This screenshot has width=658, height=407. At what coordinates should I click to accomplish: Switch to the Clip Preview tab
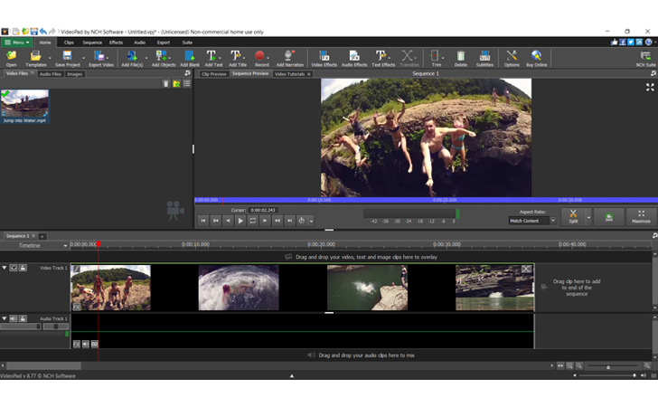pos(213,74)
